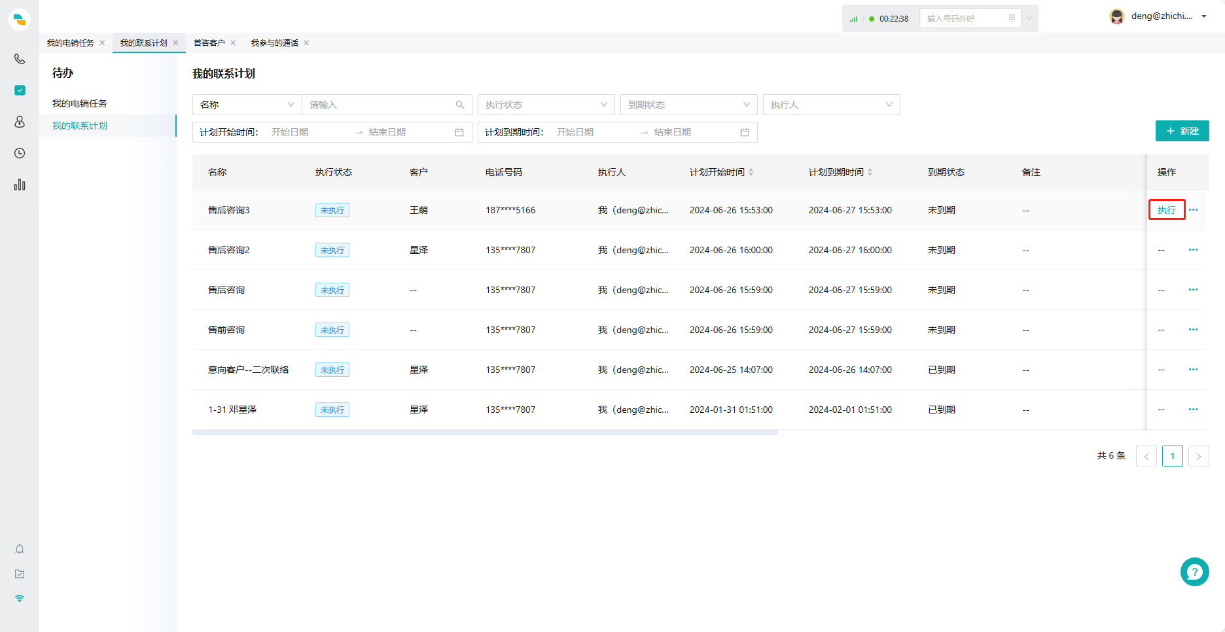Expand the 名称 search field dropdown
1225x632 pixels.
tap(247, 105)
